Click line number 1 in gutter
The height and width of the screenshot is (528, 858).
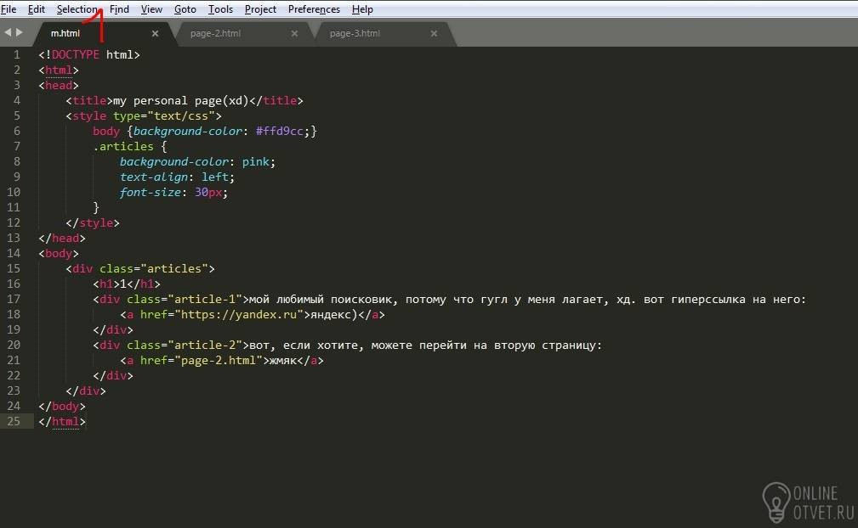(17, 54)
